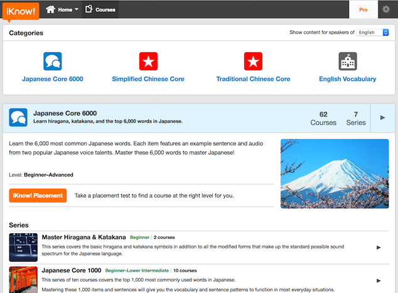
Task: Open the Simplified Chinese Core link
Action: 148,79
